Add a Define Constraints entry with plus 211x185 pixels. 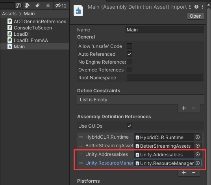tap(184, 108)
